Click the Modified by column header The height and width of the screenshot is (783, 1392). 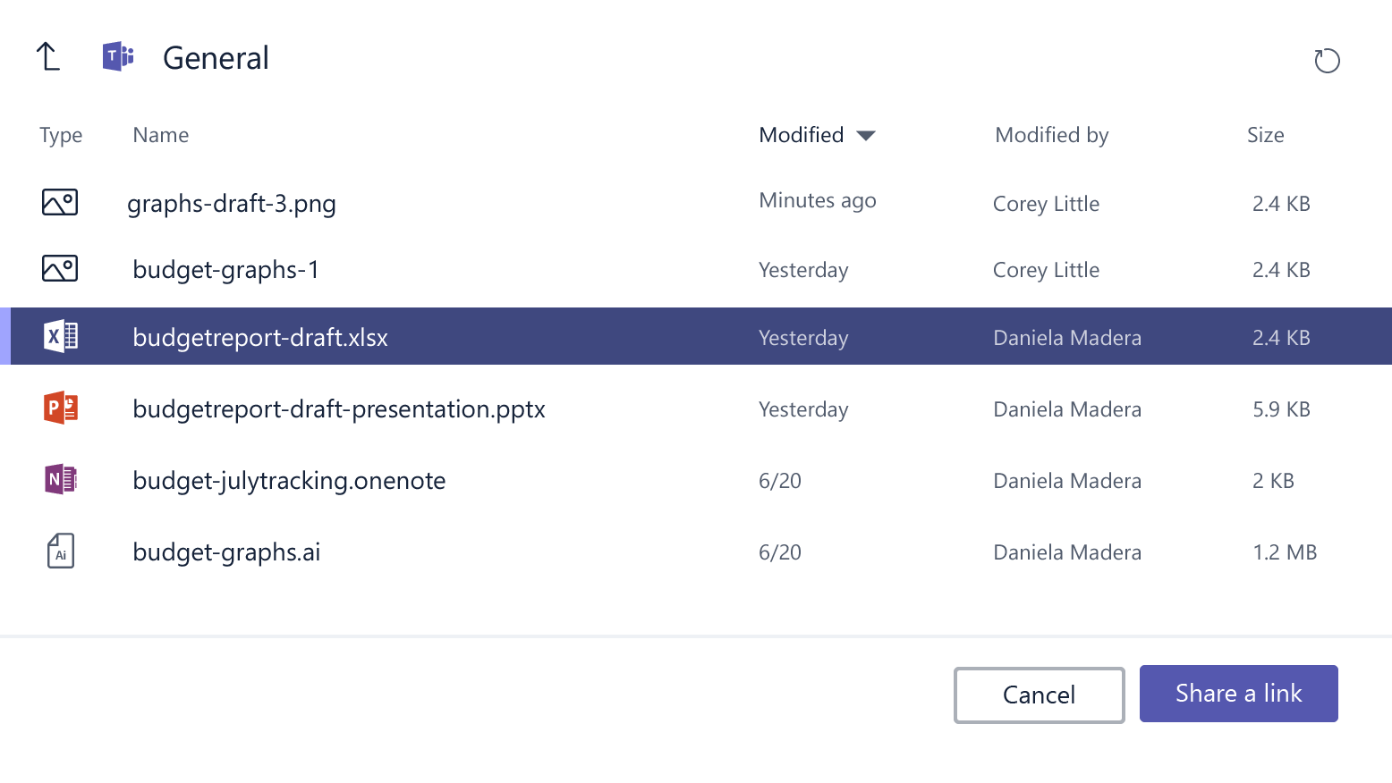tap(1051, 135)
